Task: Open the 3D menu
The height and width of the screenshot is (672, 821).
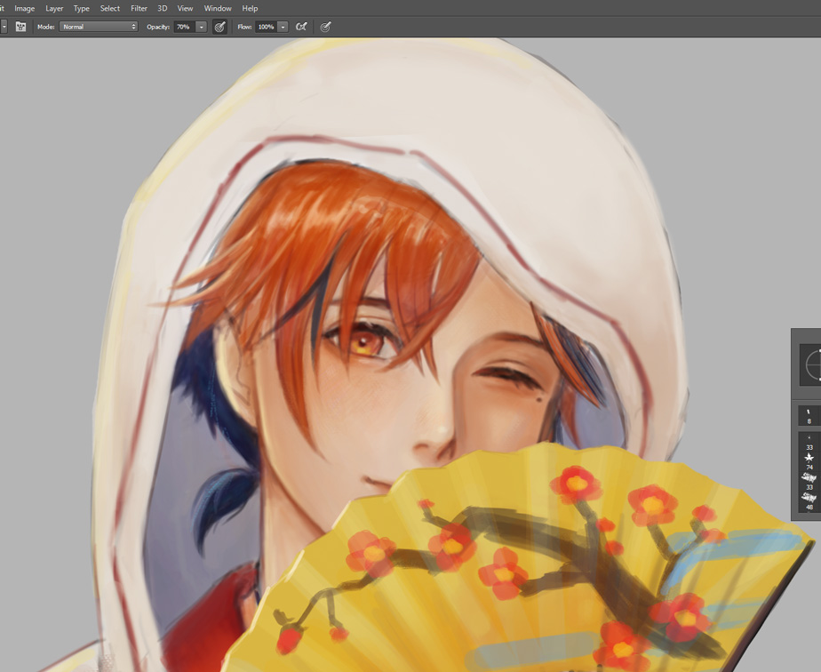Action: pos(163,8)
